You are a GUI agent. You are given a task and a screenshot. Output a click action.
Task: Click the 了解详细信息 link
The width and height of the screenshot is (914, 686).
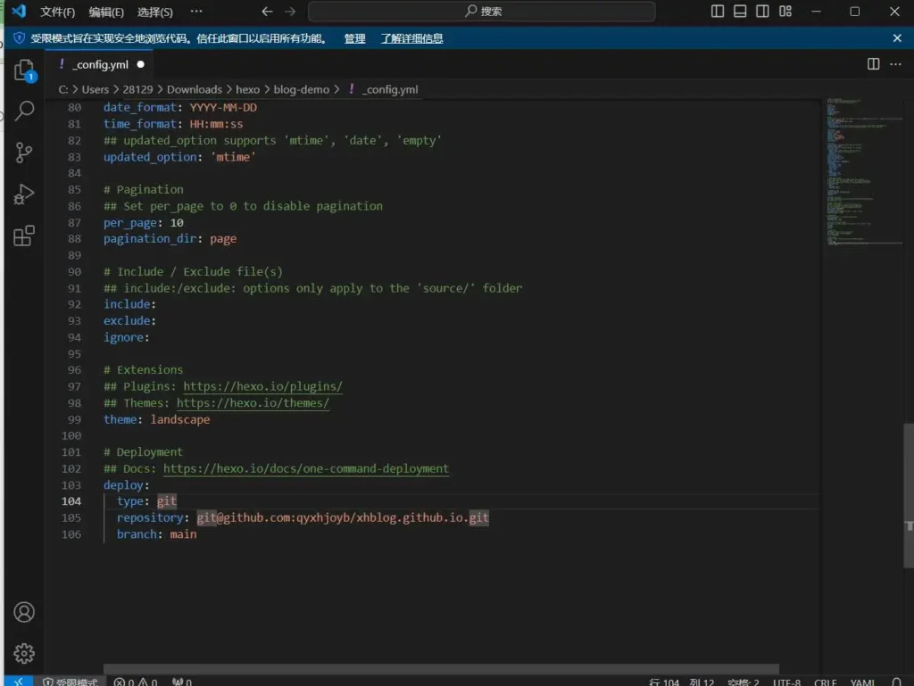pos(411,38)
